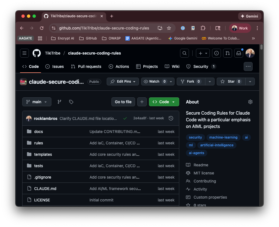
Task: Open the Extensions puzzle icon
Action: (203, 28)
